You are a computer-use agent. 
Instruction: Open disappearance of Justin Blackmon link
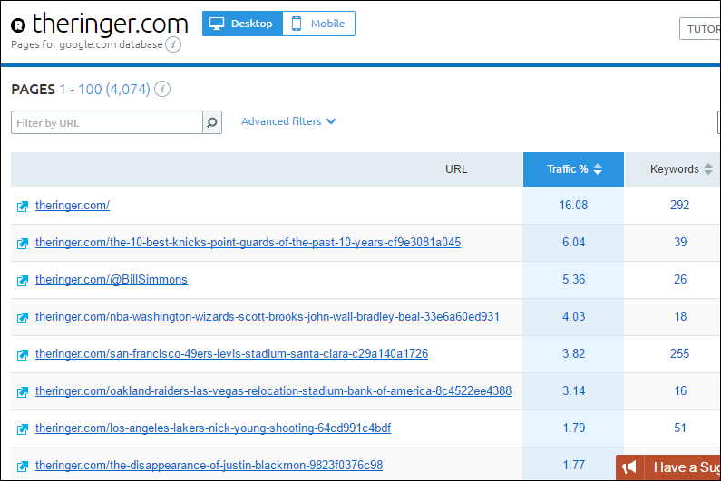[209, 466]
